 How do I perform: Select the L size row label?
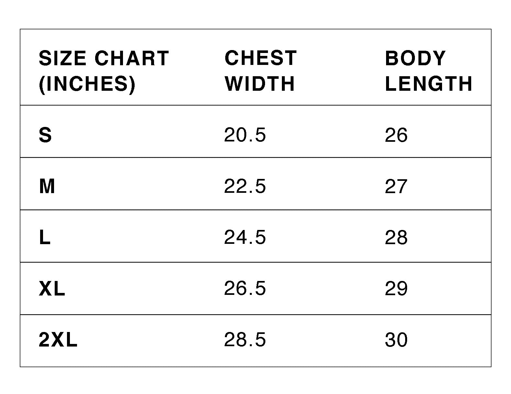(45, 237)
